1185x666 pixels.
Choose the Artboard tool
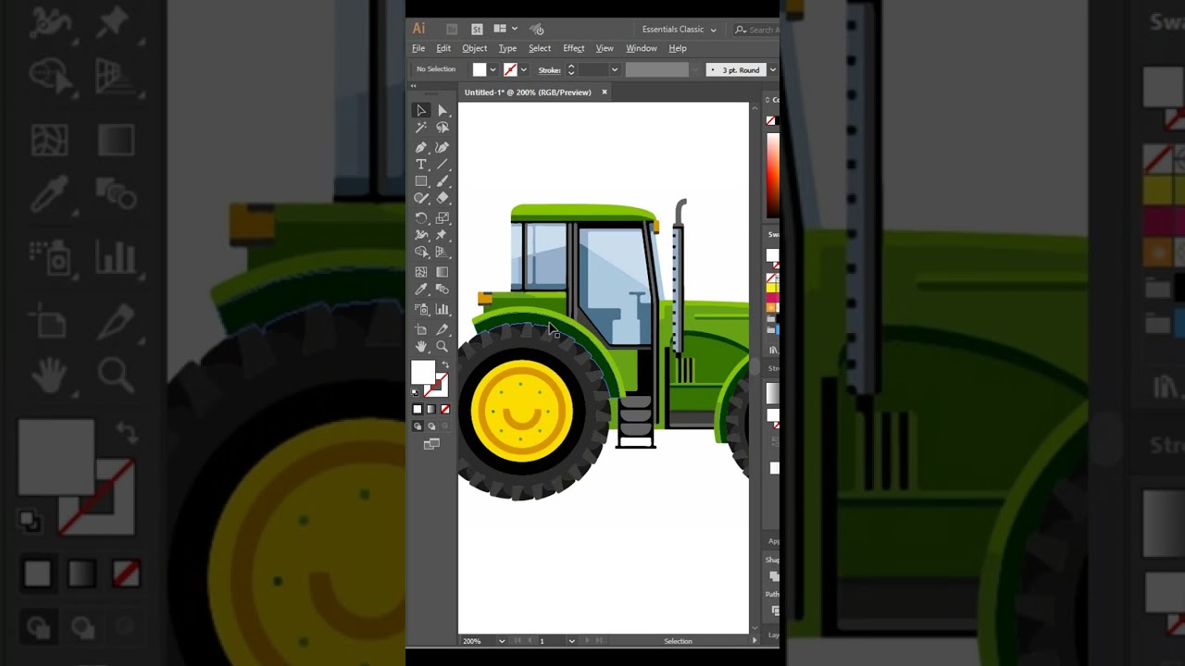click(x=421, y=329)
